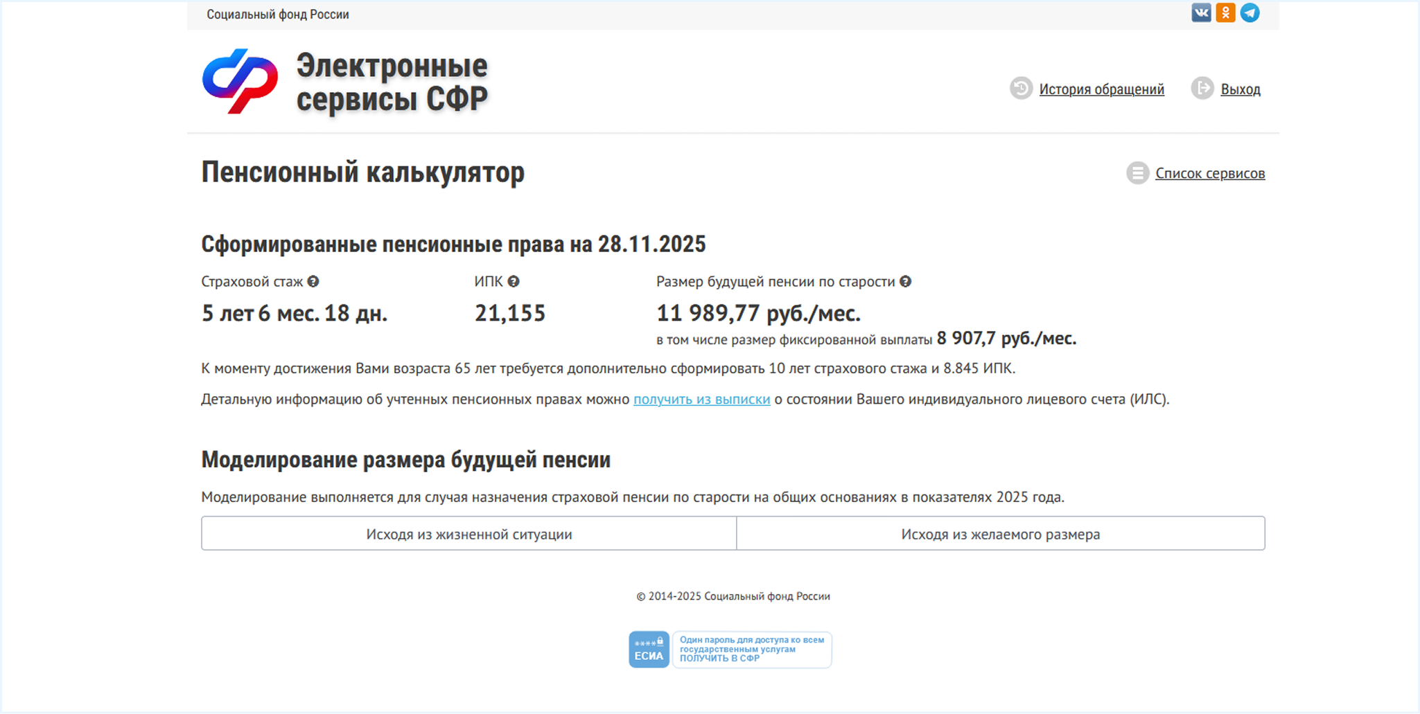Click the blue ЕСИА badge

pyautogui.click(x=649, y=650)
